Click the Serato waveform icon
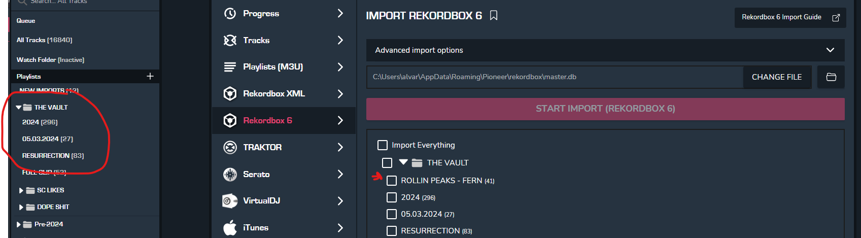Image resolution: width=861 pixels, height=238 pixels. (x=230, y=174)
